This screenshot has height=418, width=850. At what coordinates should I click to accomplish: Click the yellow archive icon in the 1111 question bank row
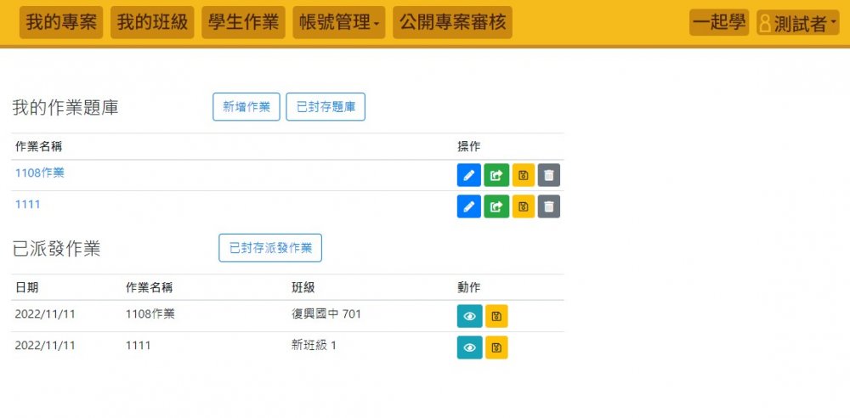[x=523, y=206]
